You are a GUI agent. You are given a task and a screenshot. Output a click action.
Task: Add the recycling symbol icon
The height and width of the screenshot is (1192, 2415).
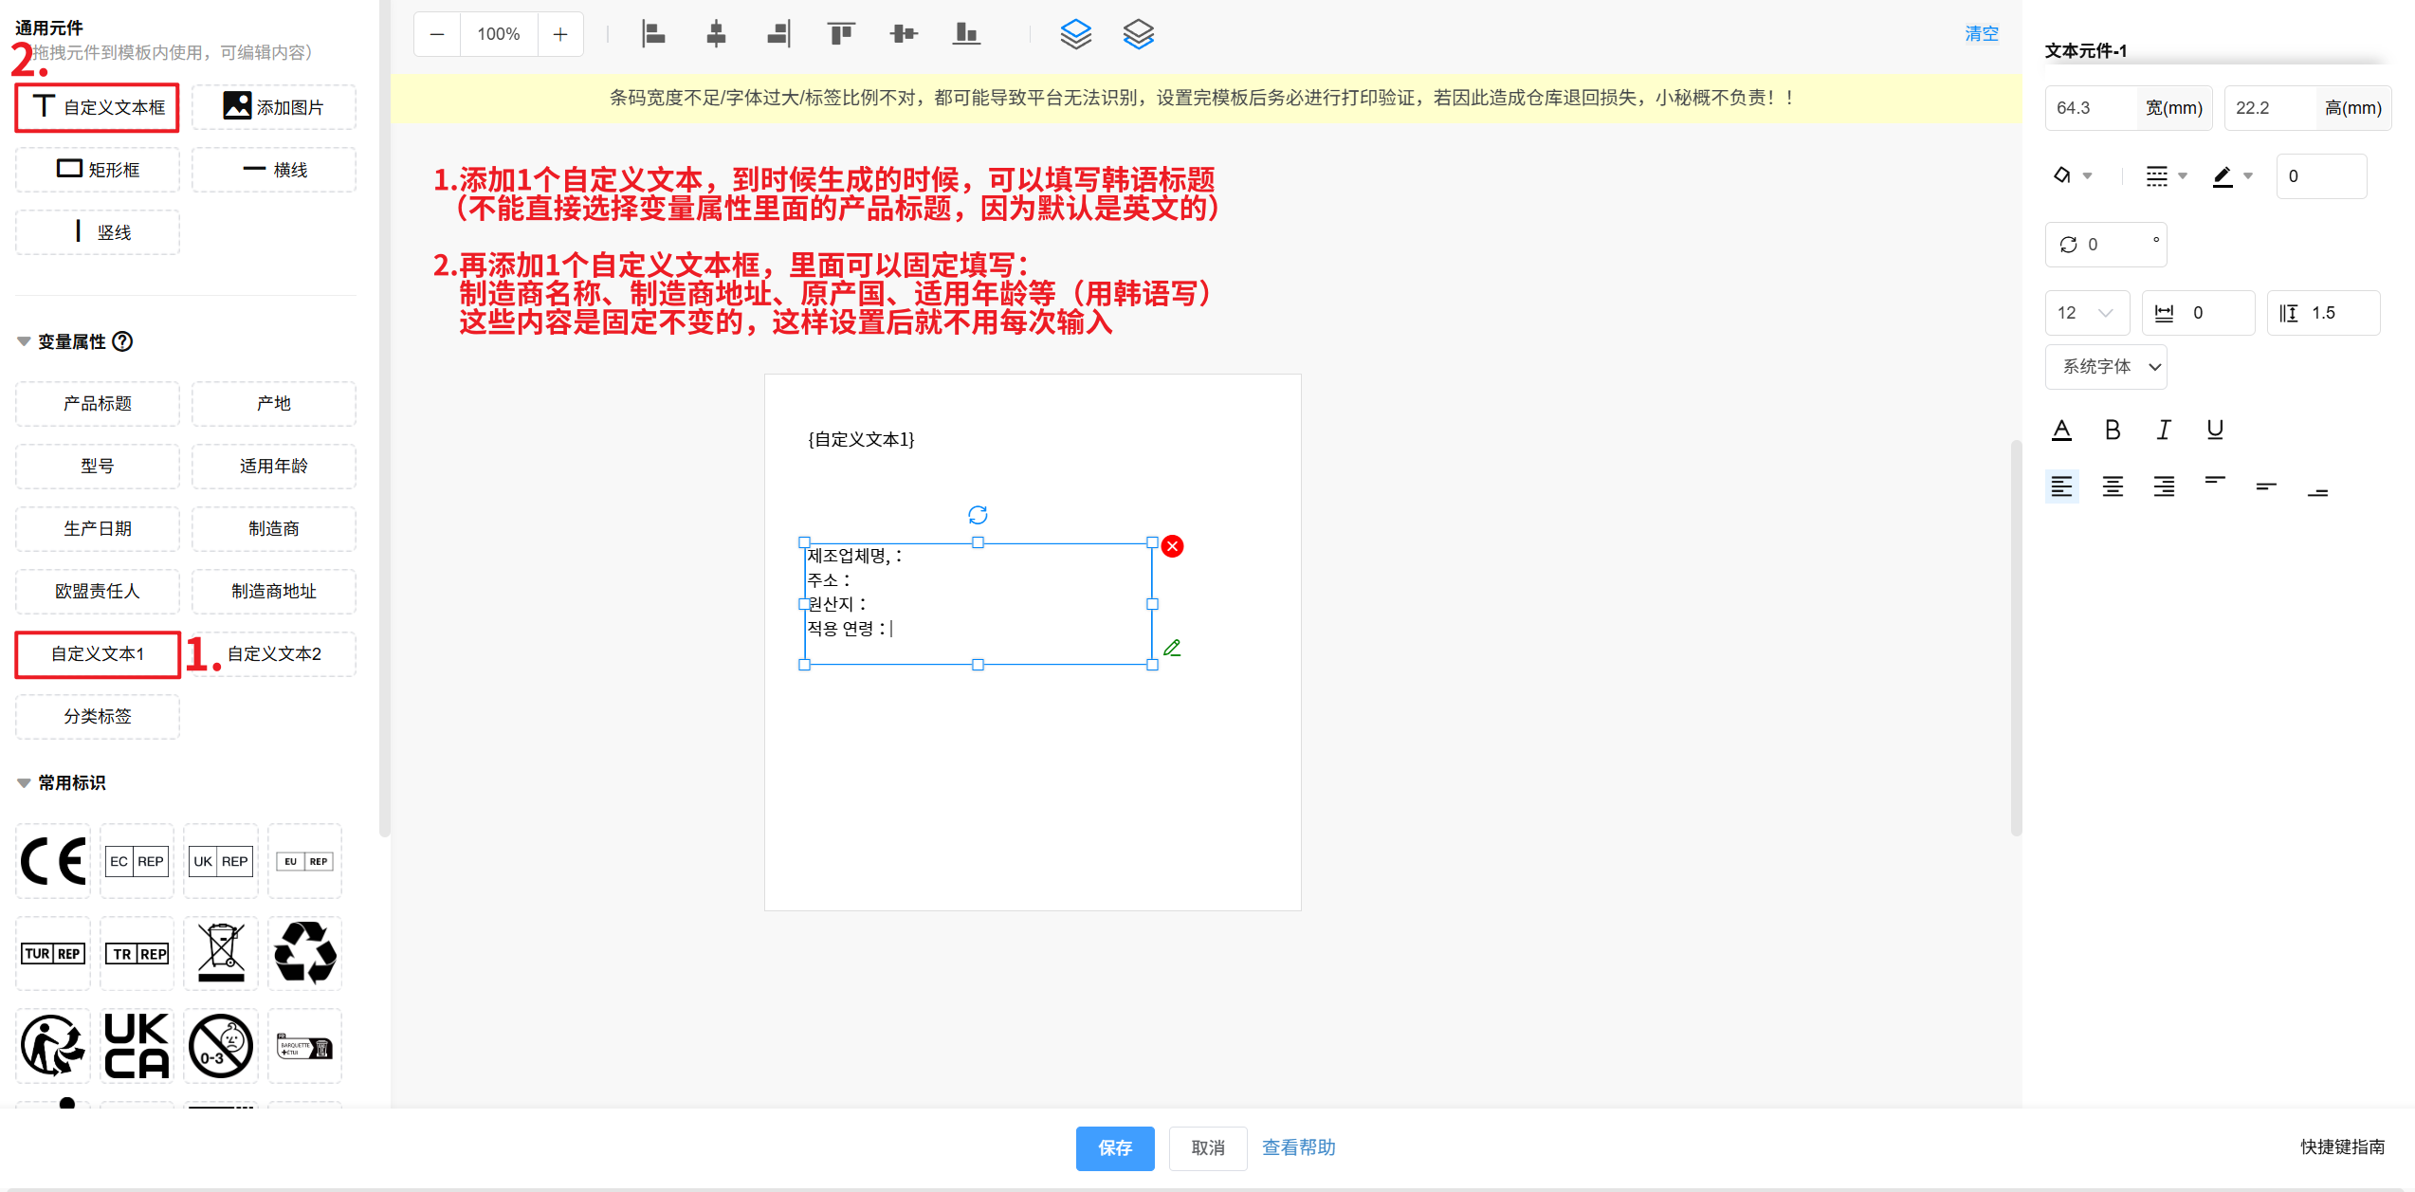coord(304,953)
